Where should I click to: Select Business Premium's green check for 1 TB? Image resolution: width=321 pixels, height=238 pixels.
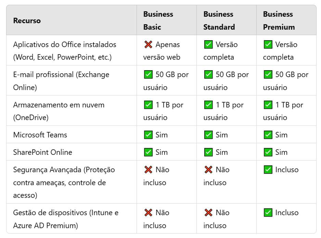point(268,105)
